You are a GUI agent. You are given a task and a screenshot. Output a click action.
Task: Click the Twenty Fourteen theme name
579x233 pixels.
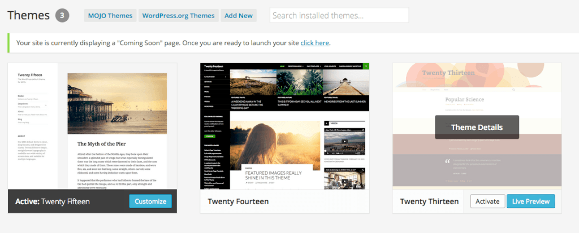click(x=238, y=201)
